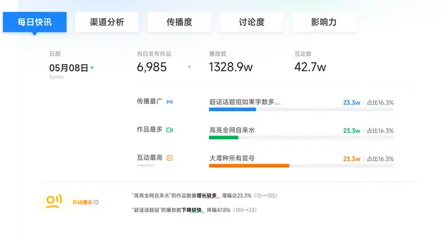Go to the 讨论度 tab
This screenshot has width=448, height=235.
251,22
